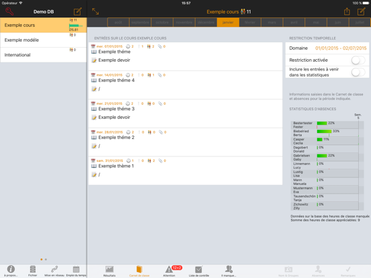Image resolution: width=371 pixels, height=278 pixels.
Task: Tap the 12+2 red badge on Attention
Action: coord(177,268)
